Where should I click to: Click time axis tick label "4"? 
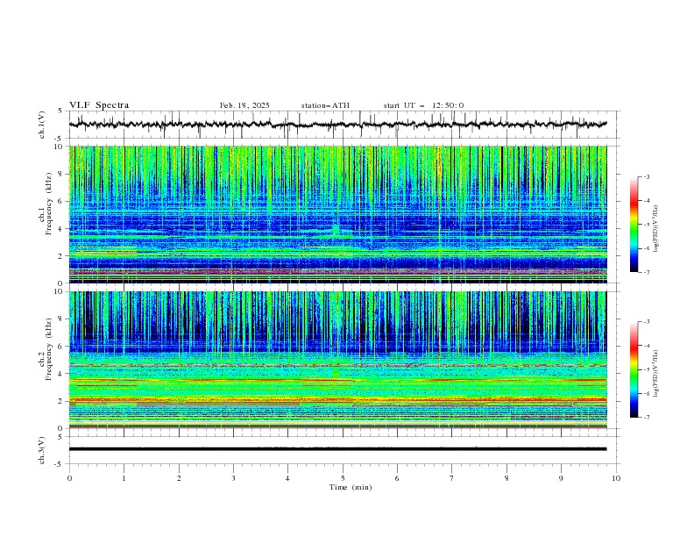(287, 478)
